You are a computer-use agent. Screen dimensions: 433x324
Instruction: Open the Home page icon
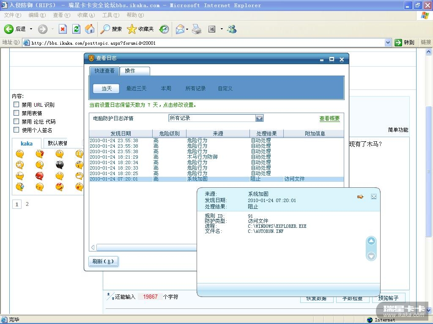point(90,29)
